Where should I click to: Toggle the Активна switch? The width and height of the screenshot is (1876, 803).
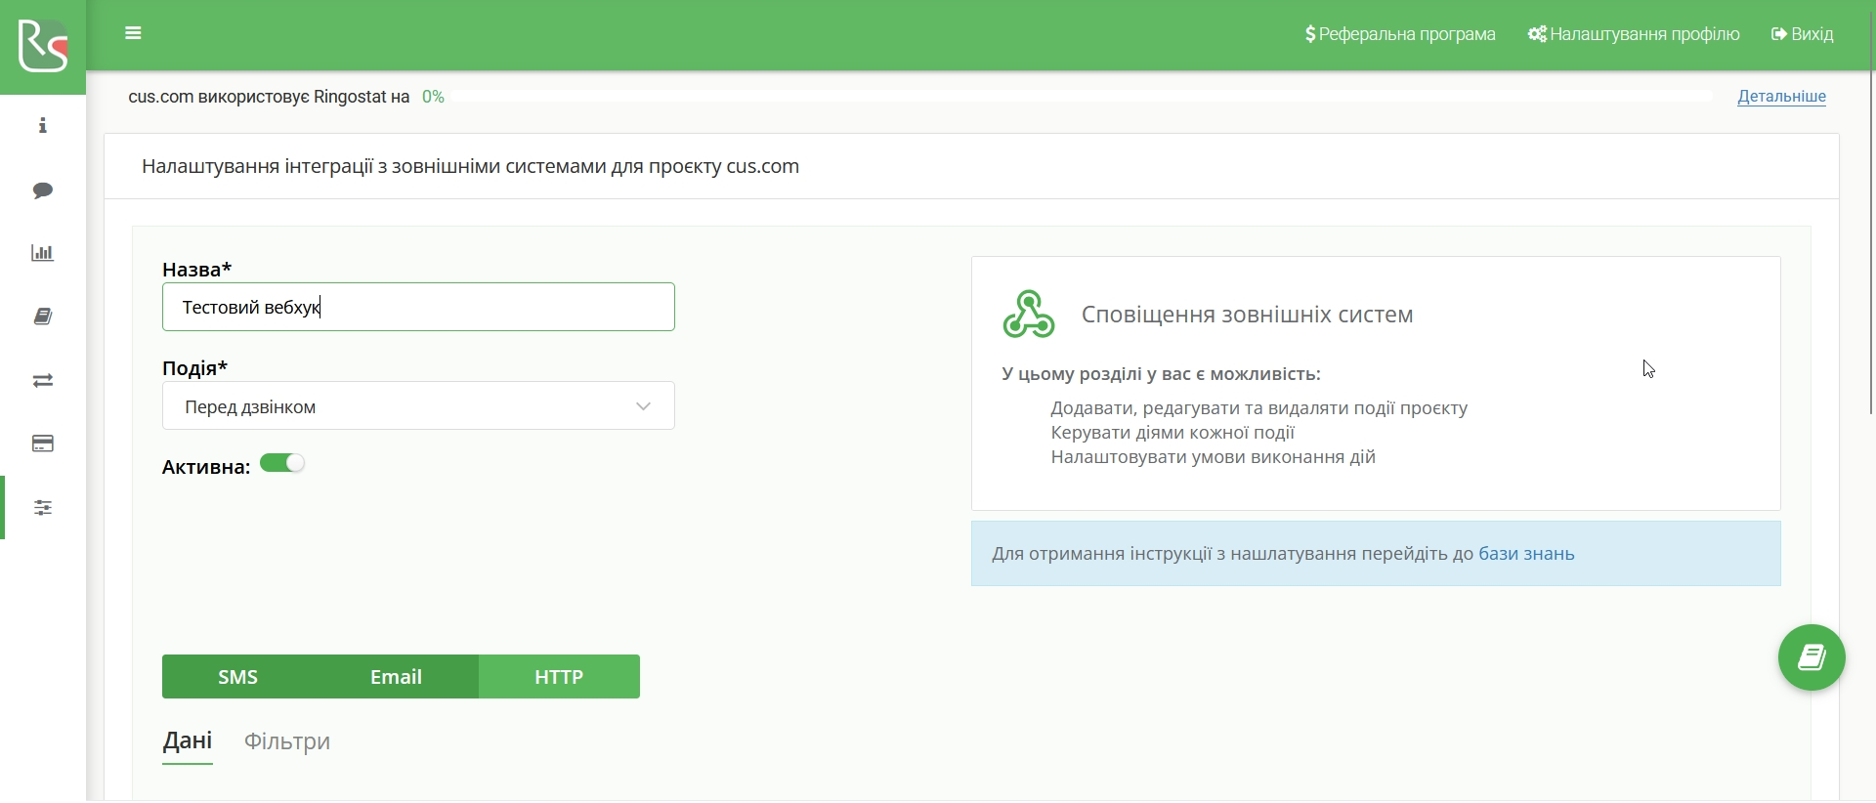282,464
